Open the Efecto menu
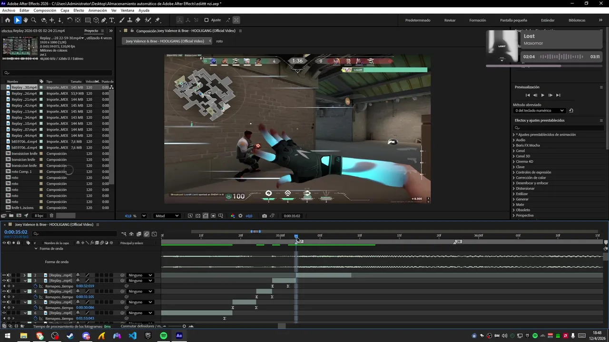The image size is (609, 342). click(79, 10)
